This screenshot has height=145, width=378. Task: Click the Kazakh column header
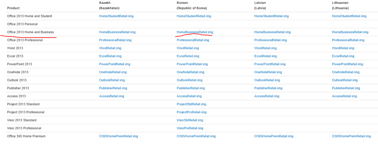[109, 5]
